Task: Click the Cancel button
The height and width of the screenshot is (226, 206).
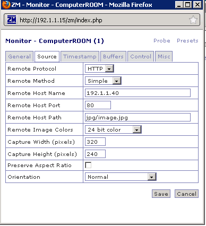Action: click(186, 194)
